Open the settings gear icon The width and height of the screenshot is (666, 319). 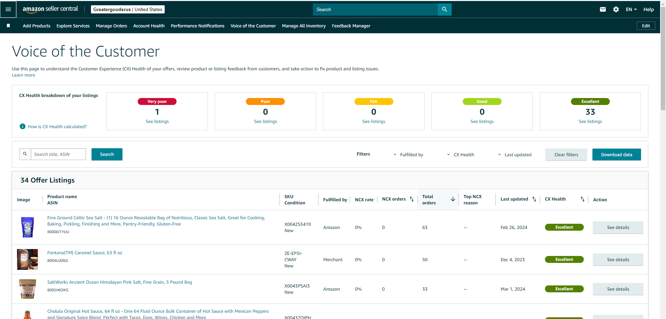pos(616,9)
